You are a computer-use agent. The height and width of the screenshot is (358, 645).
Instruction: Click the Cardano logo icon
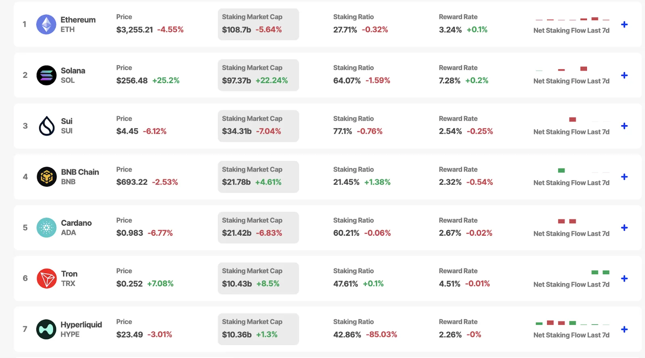point(46,228)
